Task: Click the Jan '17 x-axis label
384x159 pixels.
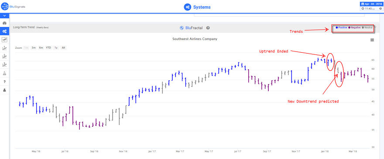Action: click(x=152, y=152)
